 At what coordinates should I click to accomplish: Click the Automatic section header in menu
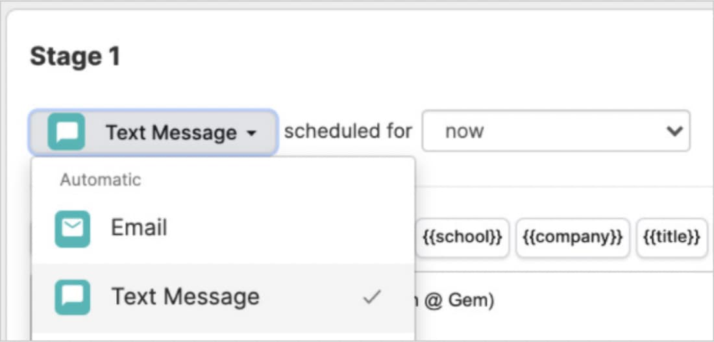point(101,179)
